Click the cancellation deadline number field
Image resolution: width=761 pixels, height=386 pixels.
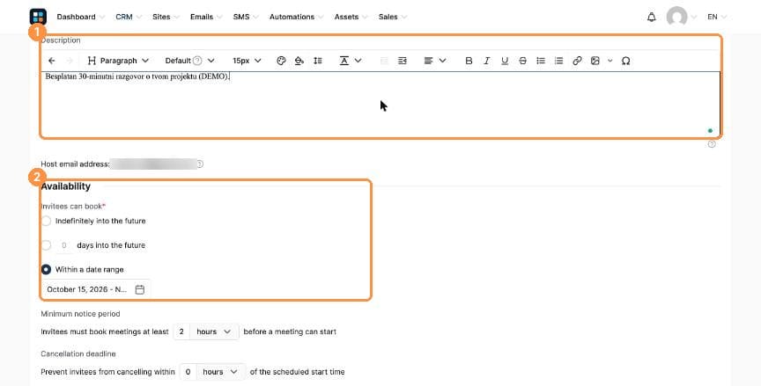pos(188,372)
